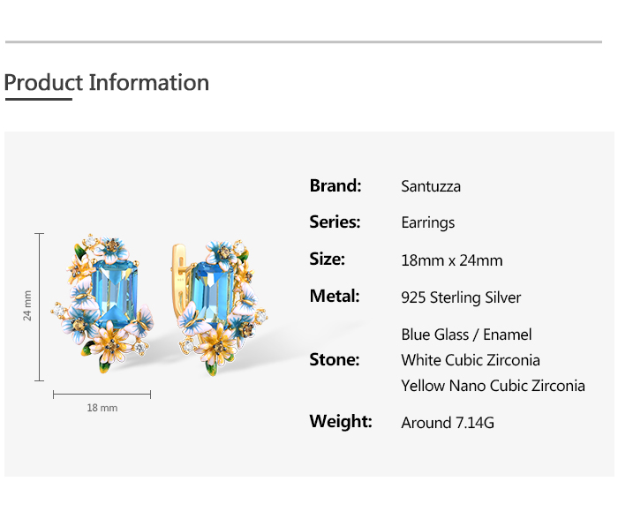This screenshot has width=618, height=519.
Task: Select the 18mm x 24mm size value
Action: point(451,260)
